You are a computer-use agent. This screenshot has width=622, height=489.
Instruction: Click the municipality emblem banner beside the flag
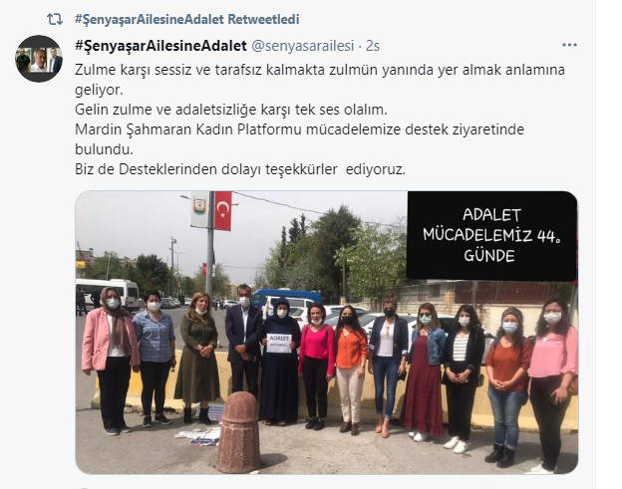tap(199, 209)
